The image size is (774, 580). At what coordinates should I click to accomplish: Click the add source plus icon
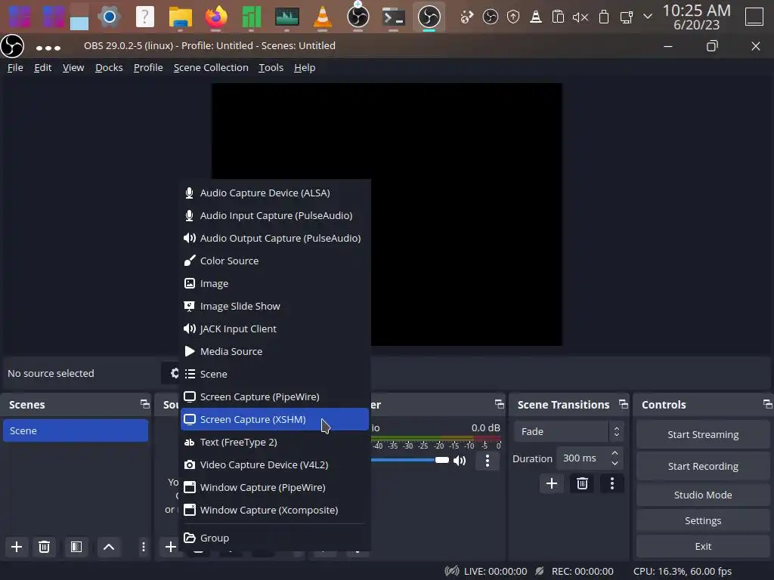coord(170,547)
